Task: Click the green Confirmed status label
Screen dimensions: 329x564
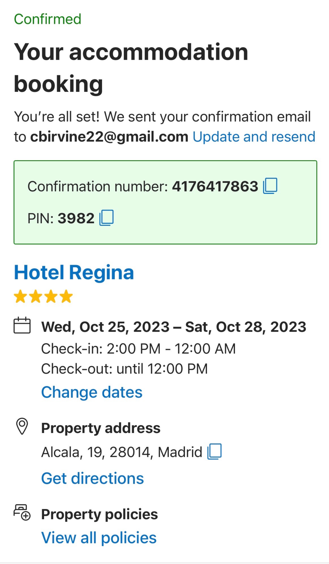Action: [48, 19]
